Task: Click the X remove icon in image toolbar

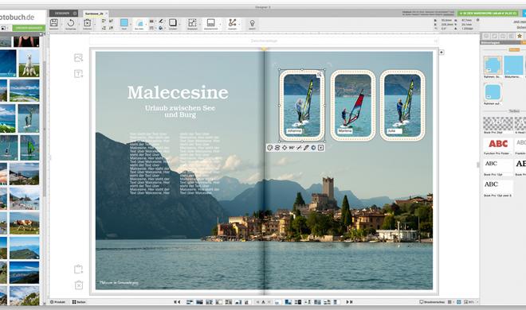Action: point(320,148)
